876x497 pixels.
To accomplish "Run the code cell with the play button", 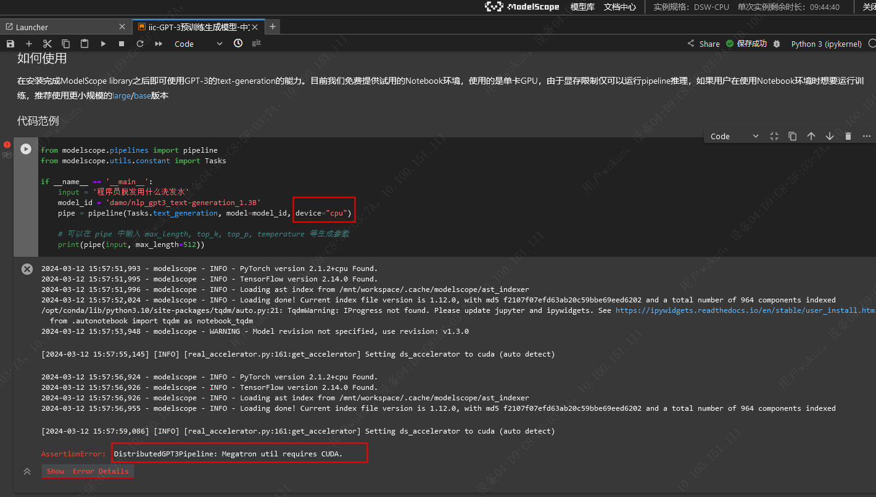I will pos(26,149).
